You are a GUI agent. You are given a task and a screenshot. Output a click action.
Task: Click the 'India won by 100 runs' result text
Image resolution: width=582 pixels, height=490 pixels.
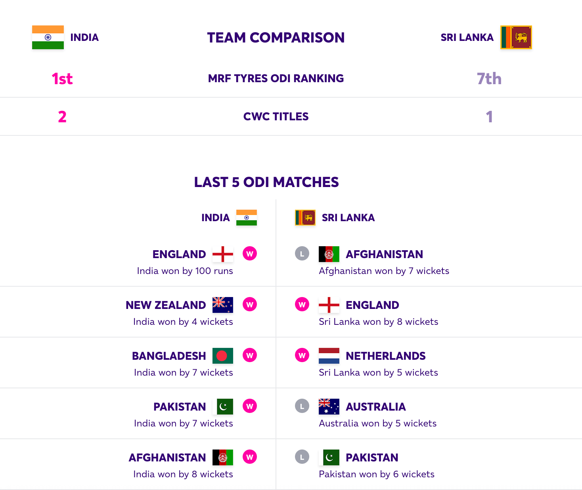click(x=185, y=271)
